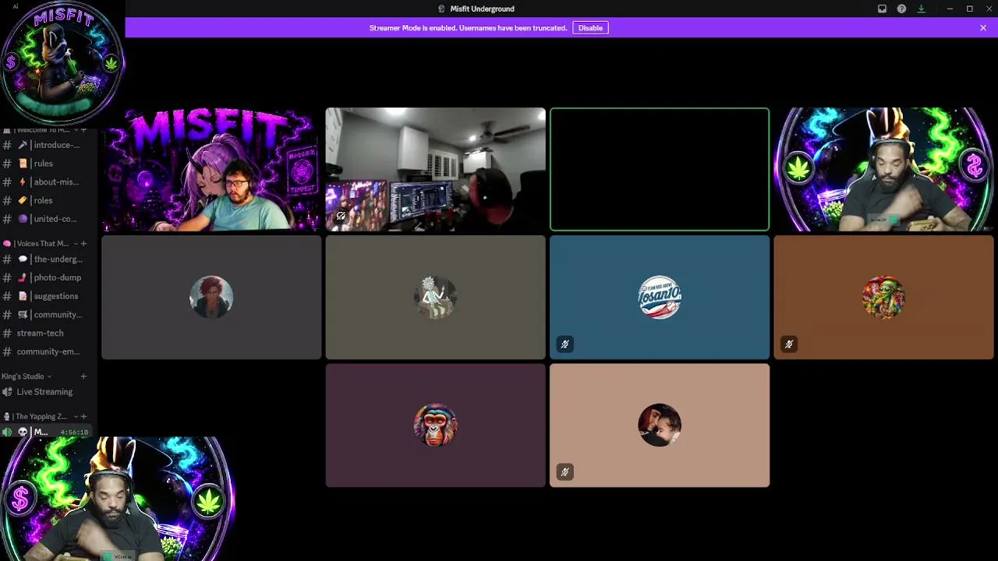This screenshot has width=998, height=561.
Task: Click the 4:56:10 call timer
Action: pos(74,432)
